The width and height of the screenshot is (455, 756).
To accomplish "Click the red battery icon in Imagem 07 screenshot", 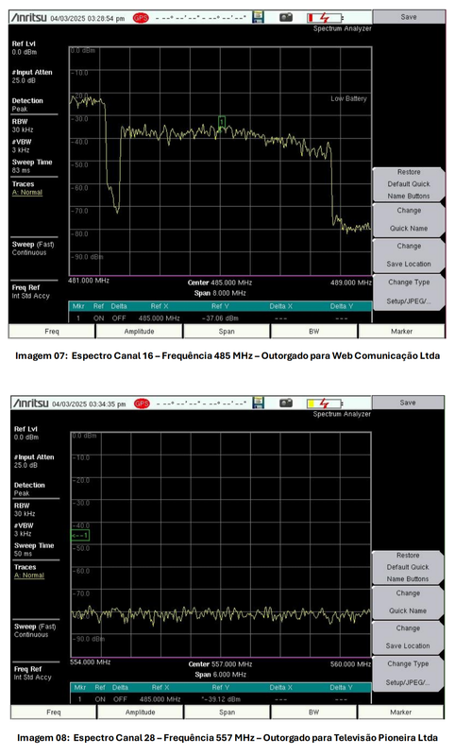I will click(x=325, y=18).
